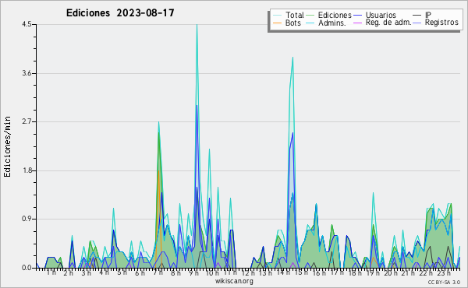Click the '10 h' x-axis label
468x288 pixels.
pyautogui.click(x=212, y=273)
